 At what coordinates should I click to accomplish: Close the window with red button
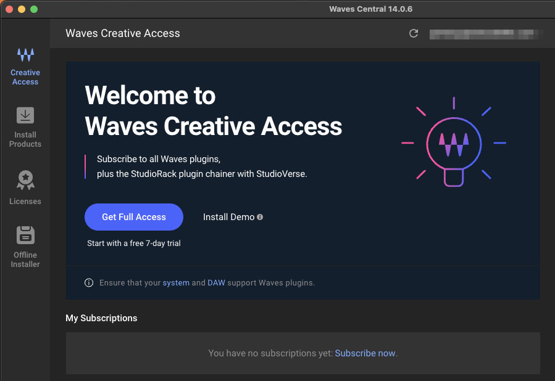pyautogui.click(x=9, y=9)
